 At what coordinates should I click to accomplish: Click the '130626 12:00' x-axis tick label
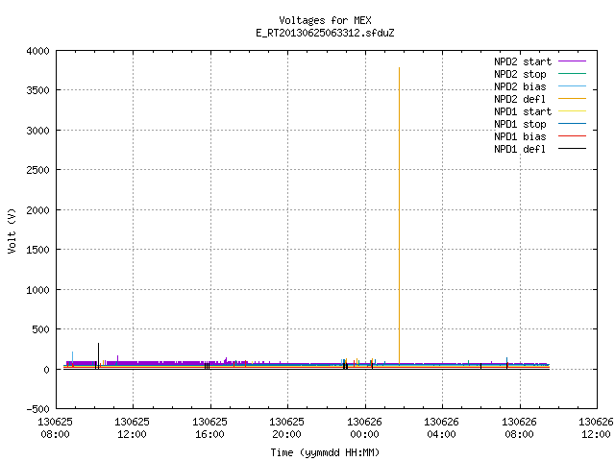pyautogui.click(x=596, y=428)
